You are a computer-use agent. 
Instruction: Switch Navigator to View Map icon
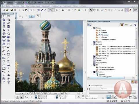coord(127,25)
